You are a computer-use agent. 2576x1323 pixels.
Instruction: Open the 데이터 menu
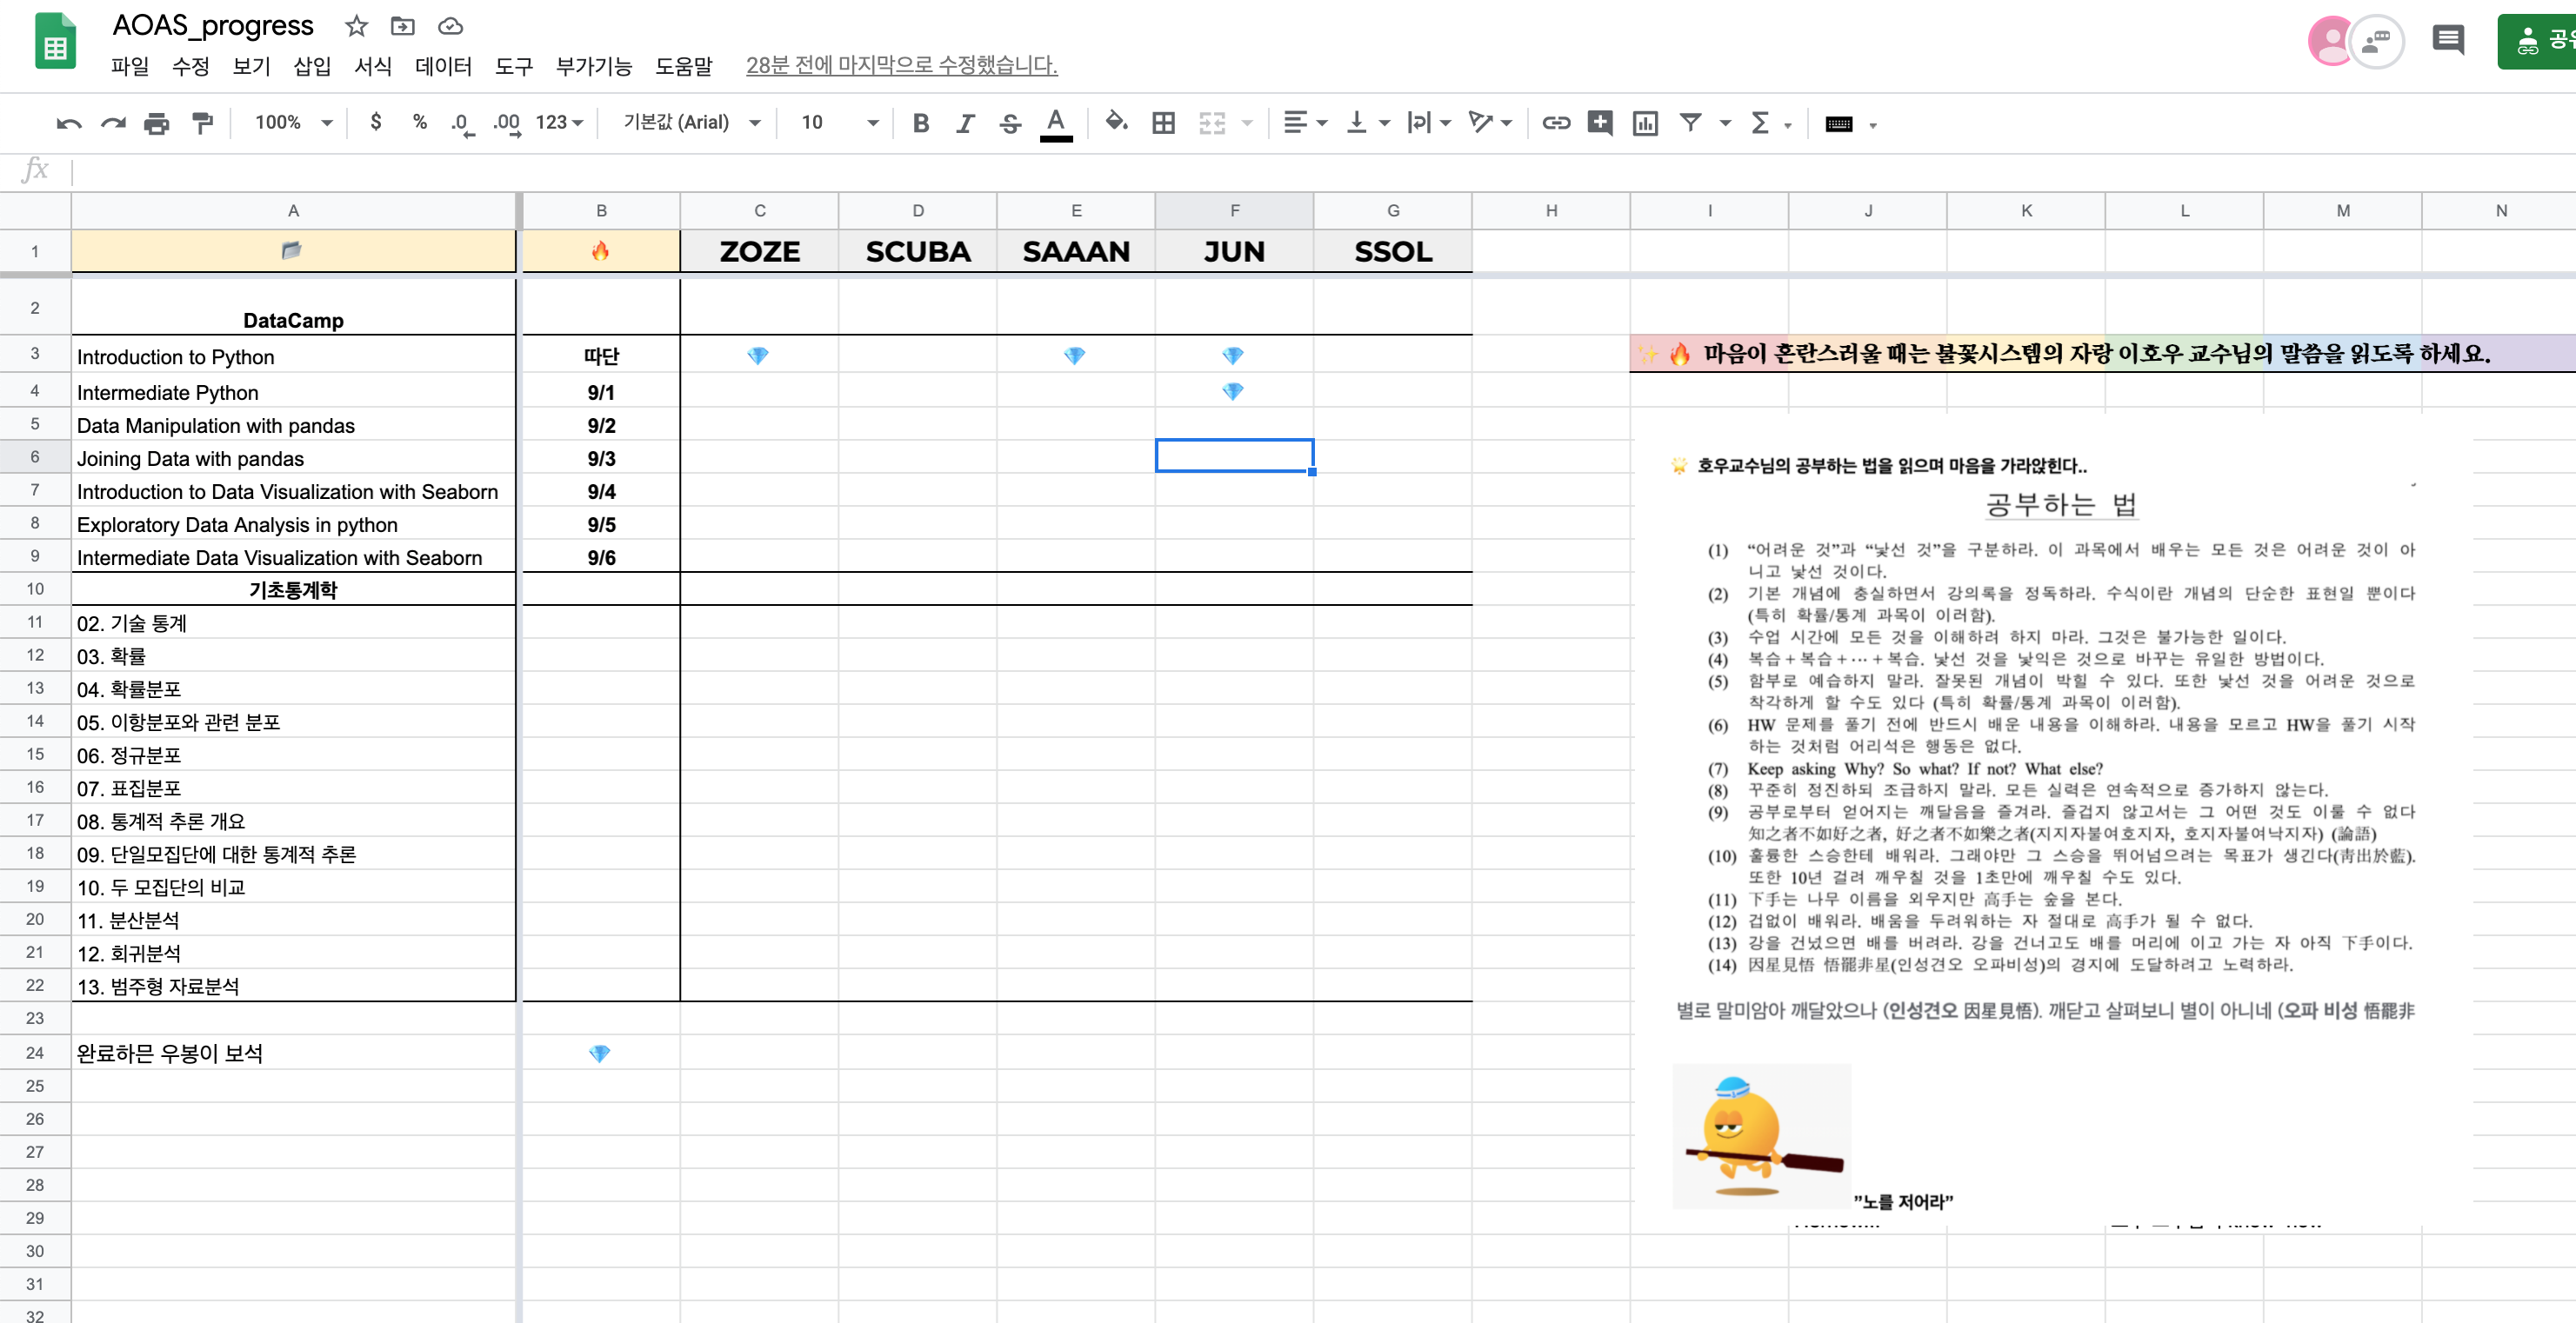pos(443,66)
